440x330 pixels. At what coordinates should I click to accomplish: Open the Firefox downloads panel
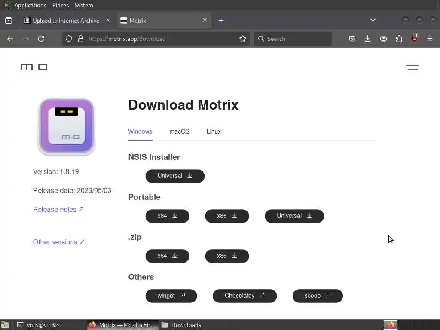[368, 39]
